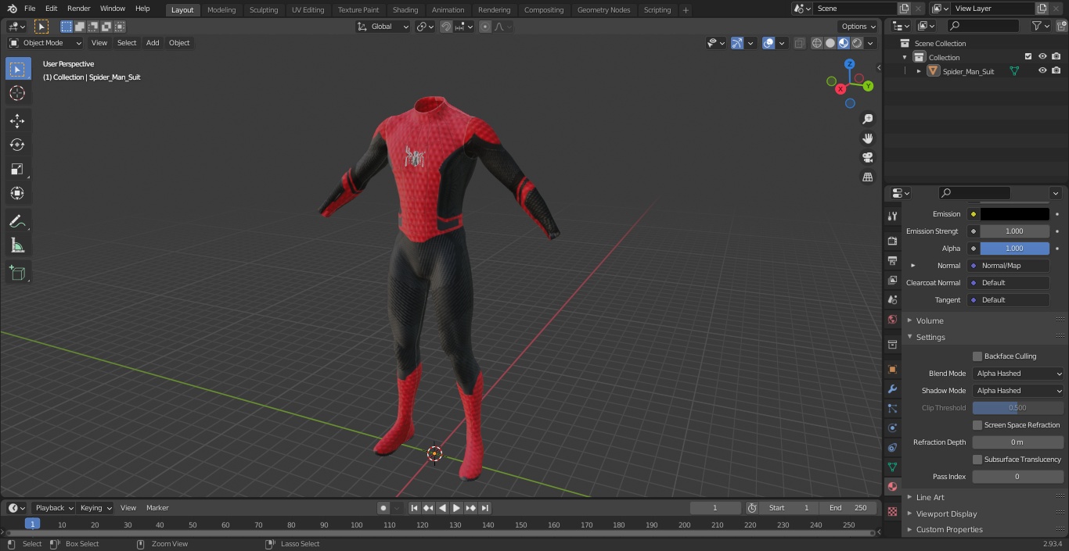Select the Scale tool
The width and height of the screenshot is (1069, 551).
[17, 169]
